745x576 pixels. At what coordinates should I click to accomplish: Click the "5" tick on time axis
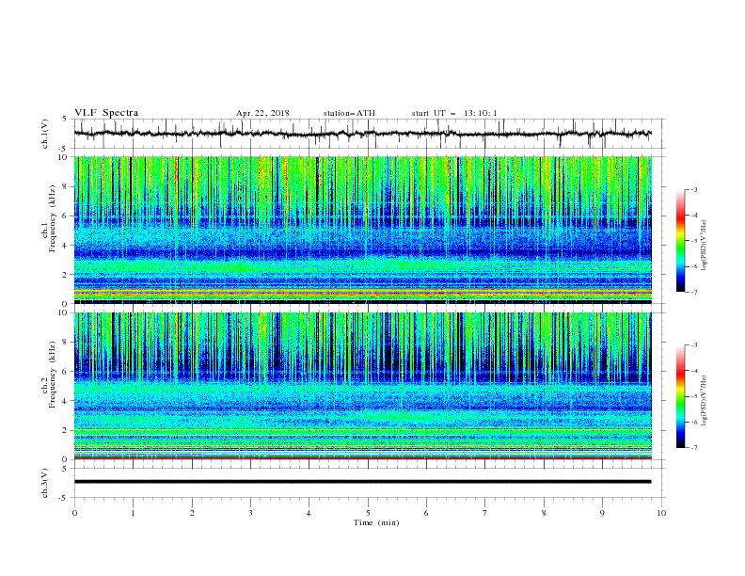368,513
